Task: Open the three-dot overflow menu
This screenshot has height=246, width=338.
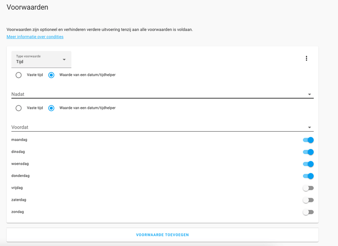Action: point(306,58)
